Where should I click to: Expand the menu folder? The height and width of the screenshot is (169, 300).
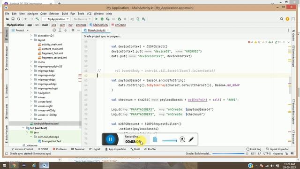(x=31, y=62)
